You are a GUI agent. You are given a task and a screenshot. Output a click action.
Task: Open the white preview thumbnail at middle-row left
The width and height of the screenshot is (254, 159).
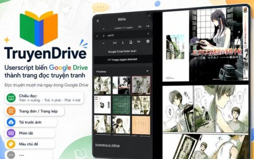coord(102,105)
